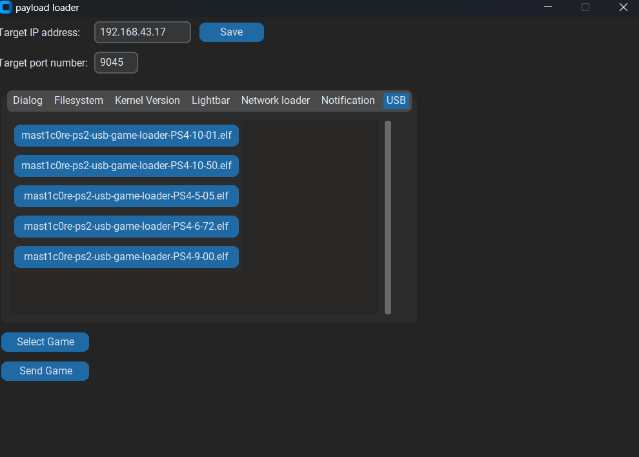The height and width of the screenshot is (457, 639).
Task: Switch to the Dialog tab
Action: (27, 100)
